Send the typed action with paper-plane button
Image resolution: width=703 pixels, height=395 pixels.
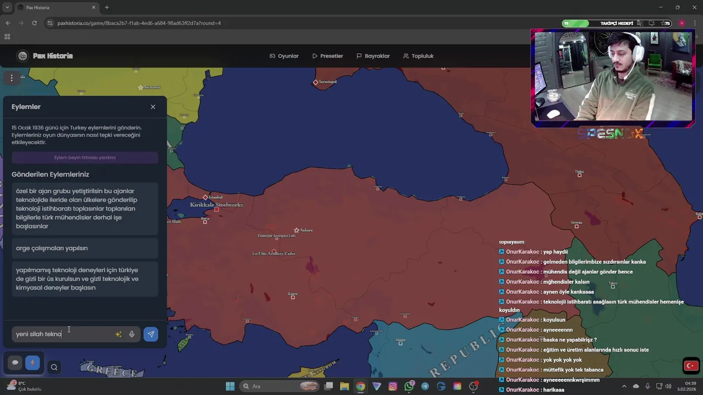(x=150, y=334)
